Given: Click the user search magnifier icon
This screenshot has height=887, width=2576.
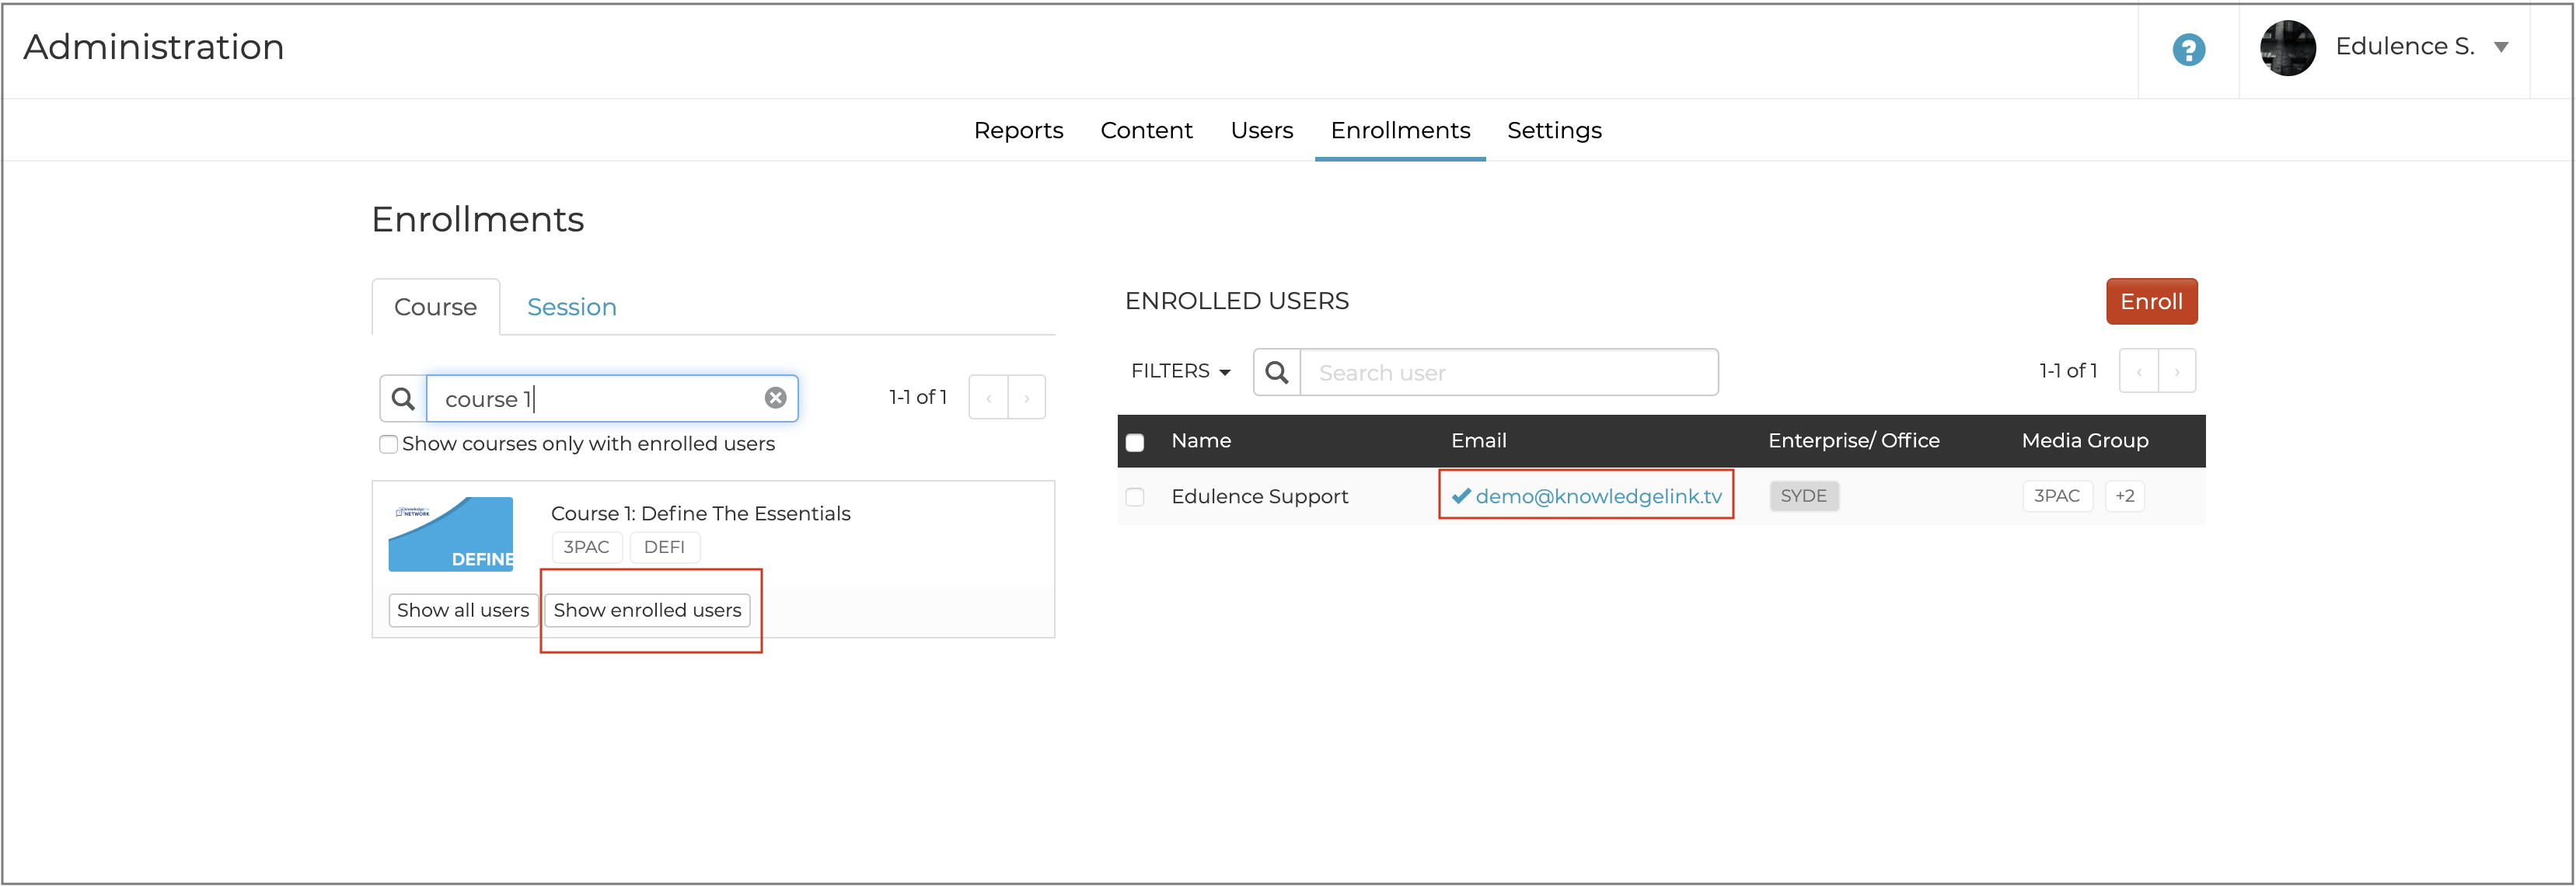Looking at the screenshot, I should click(x=1276, y=371).
